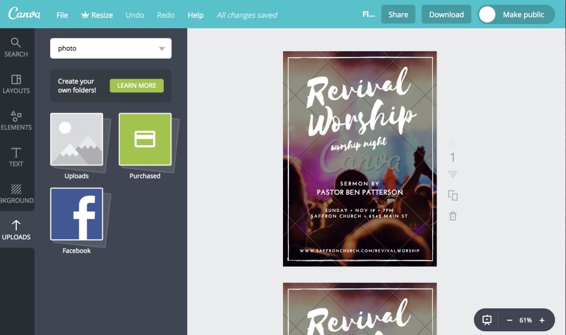Open the Background panel
The image size is (566, 335).
(x=16, y=194)
